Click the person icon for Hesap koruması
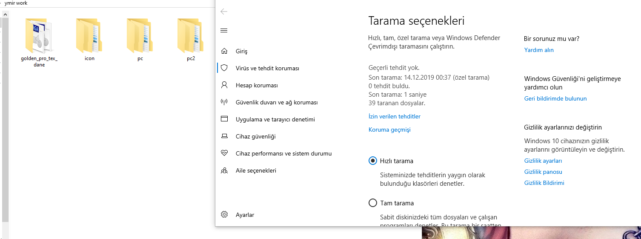This screenshot has width=641, height=239. pos(224,85)
